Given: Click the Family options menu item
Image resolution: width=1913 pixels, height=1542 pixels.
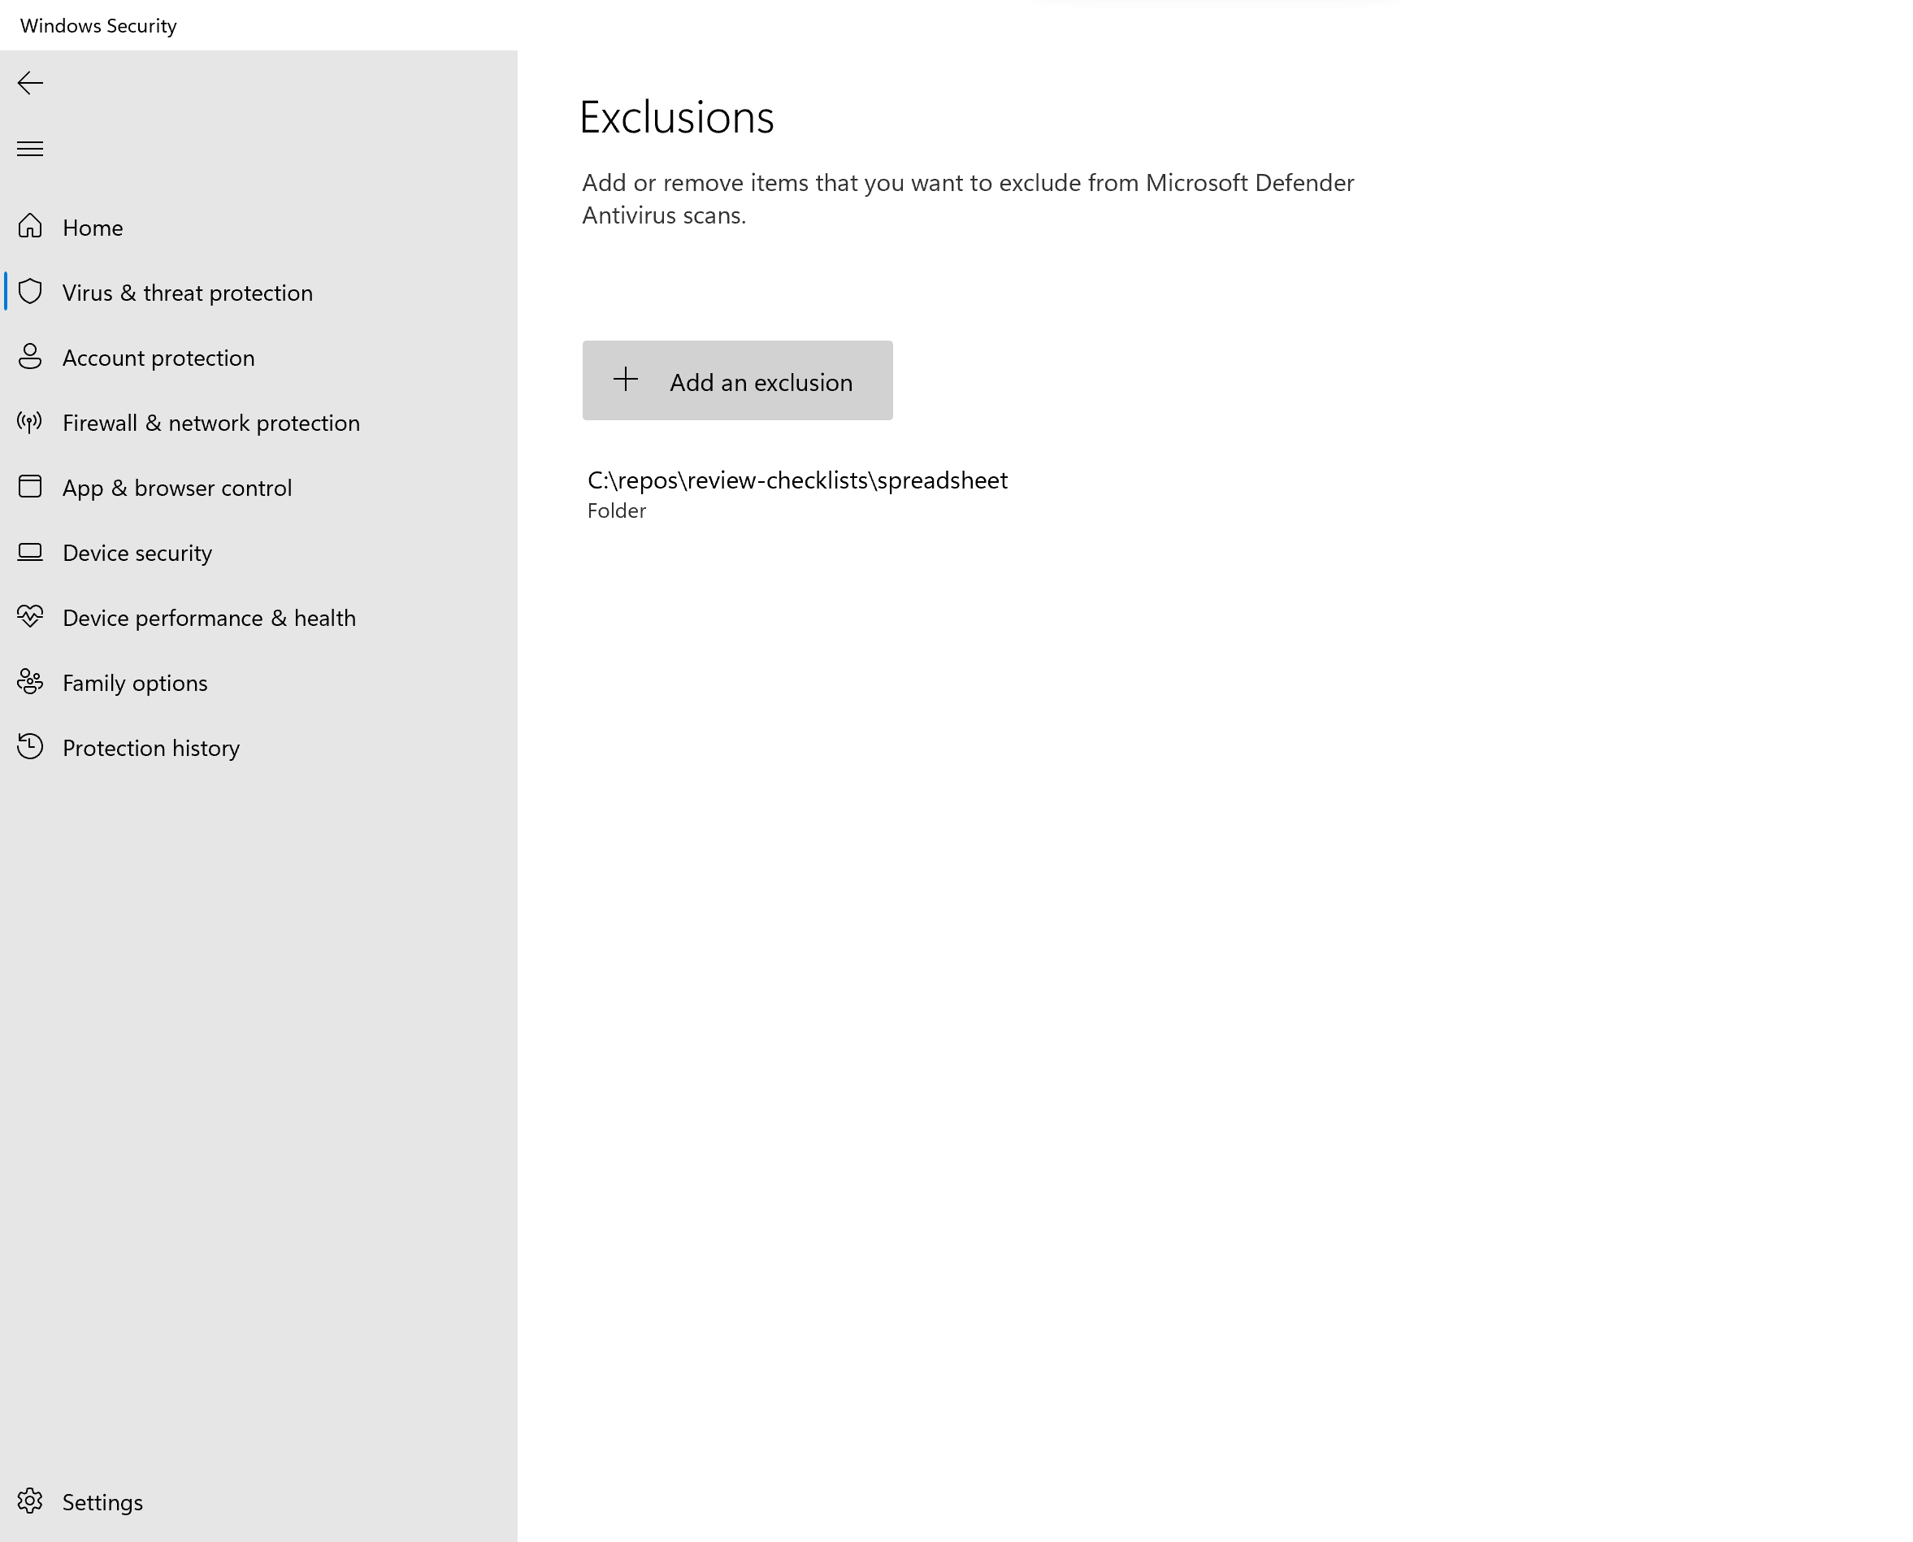Looking at the screenshot, I should [x=134, y=681].
